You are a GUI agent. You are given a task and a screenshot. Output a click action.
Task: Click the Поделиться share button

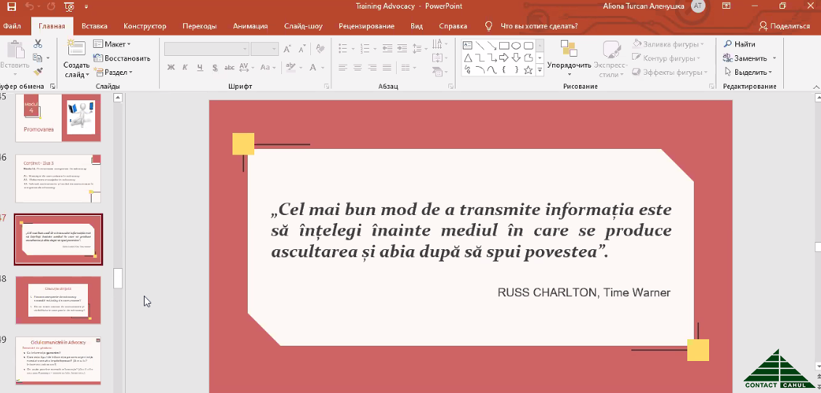coord(784,26)
